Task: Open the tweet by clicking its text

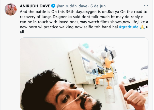Action: click(84, 22)
